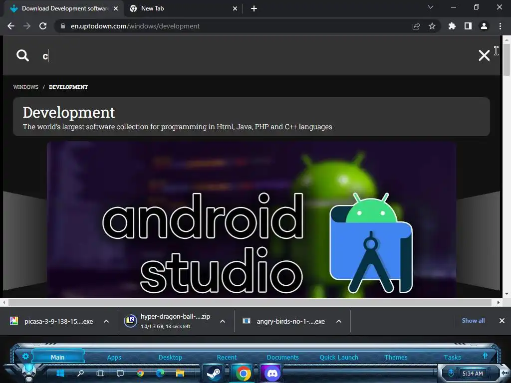The width and height of the screenshot is (511, 383).
Task: Click the page scroll down arrow
Action: tap(507, 294)
